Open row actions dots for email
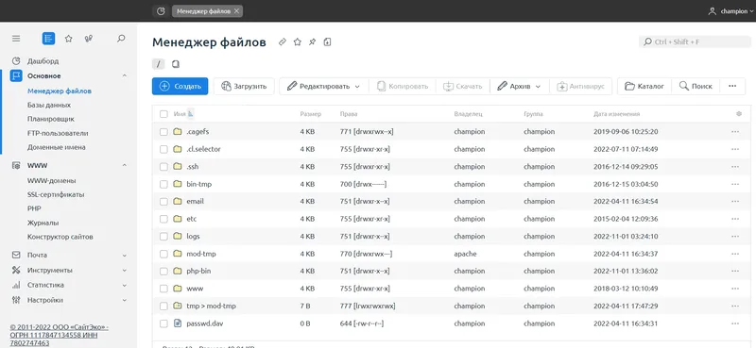 coord(735,201)
